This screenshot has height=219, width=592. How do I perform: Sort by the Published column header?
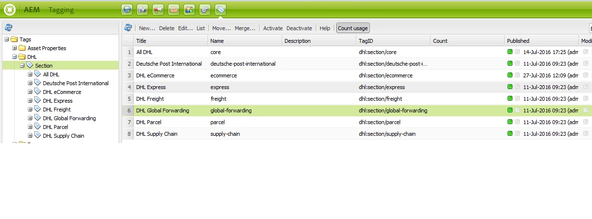[542, 41]
